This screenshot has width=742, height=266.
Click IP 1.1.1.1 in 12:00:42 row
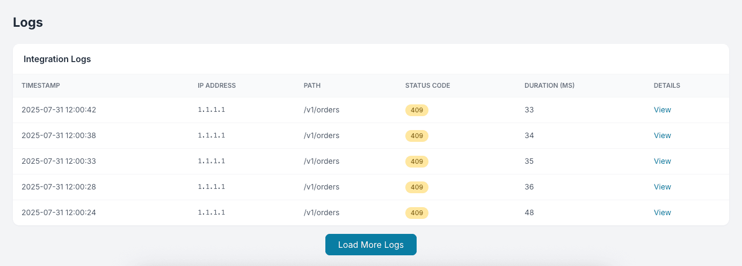point(212,110)
